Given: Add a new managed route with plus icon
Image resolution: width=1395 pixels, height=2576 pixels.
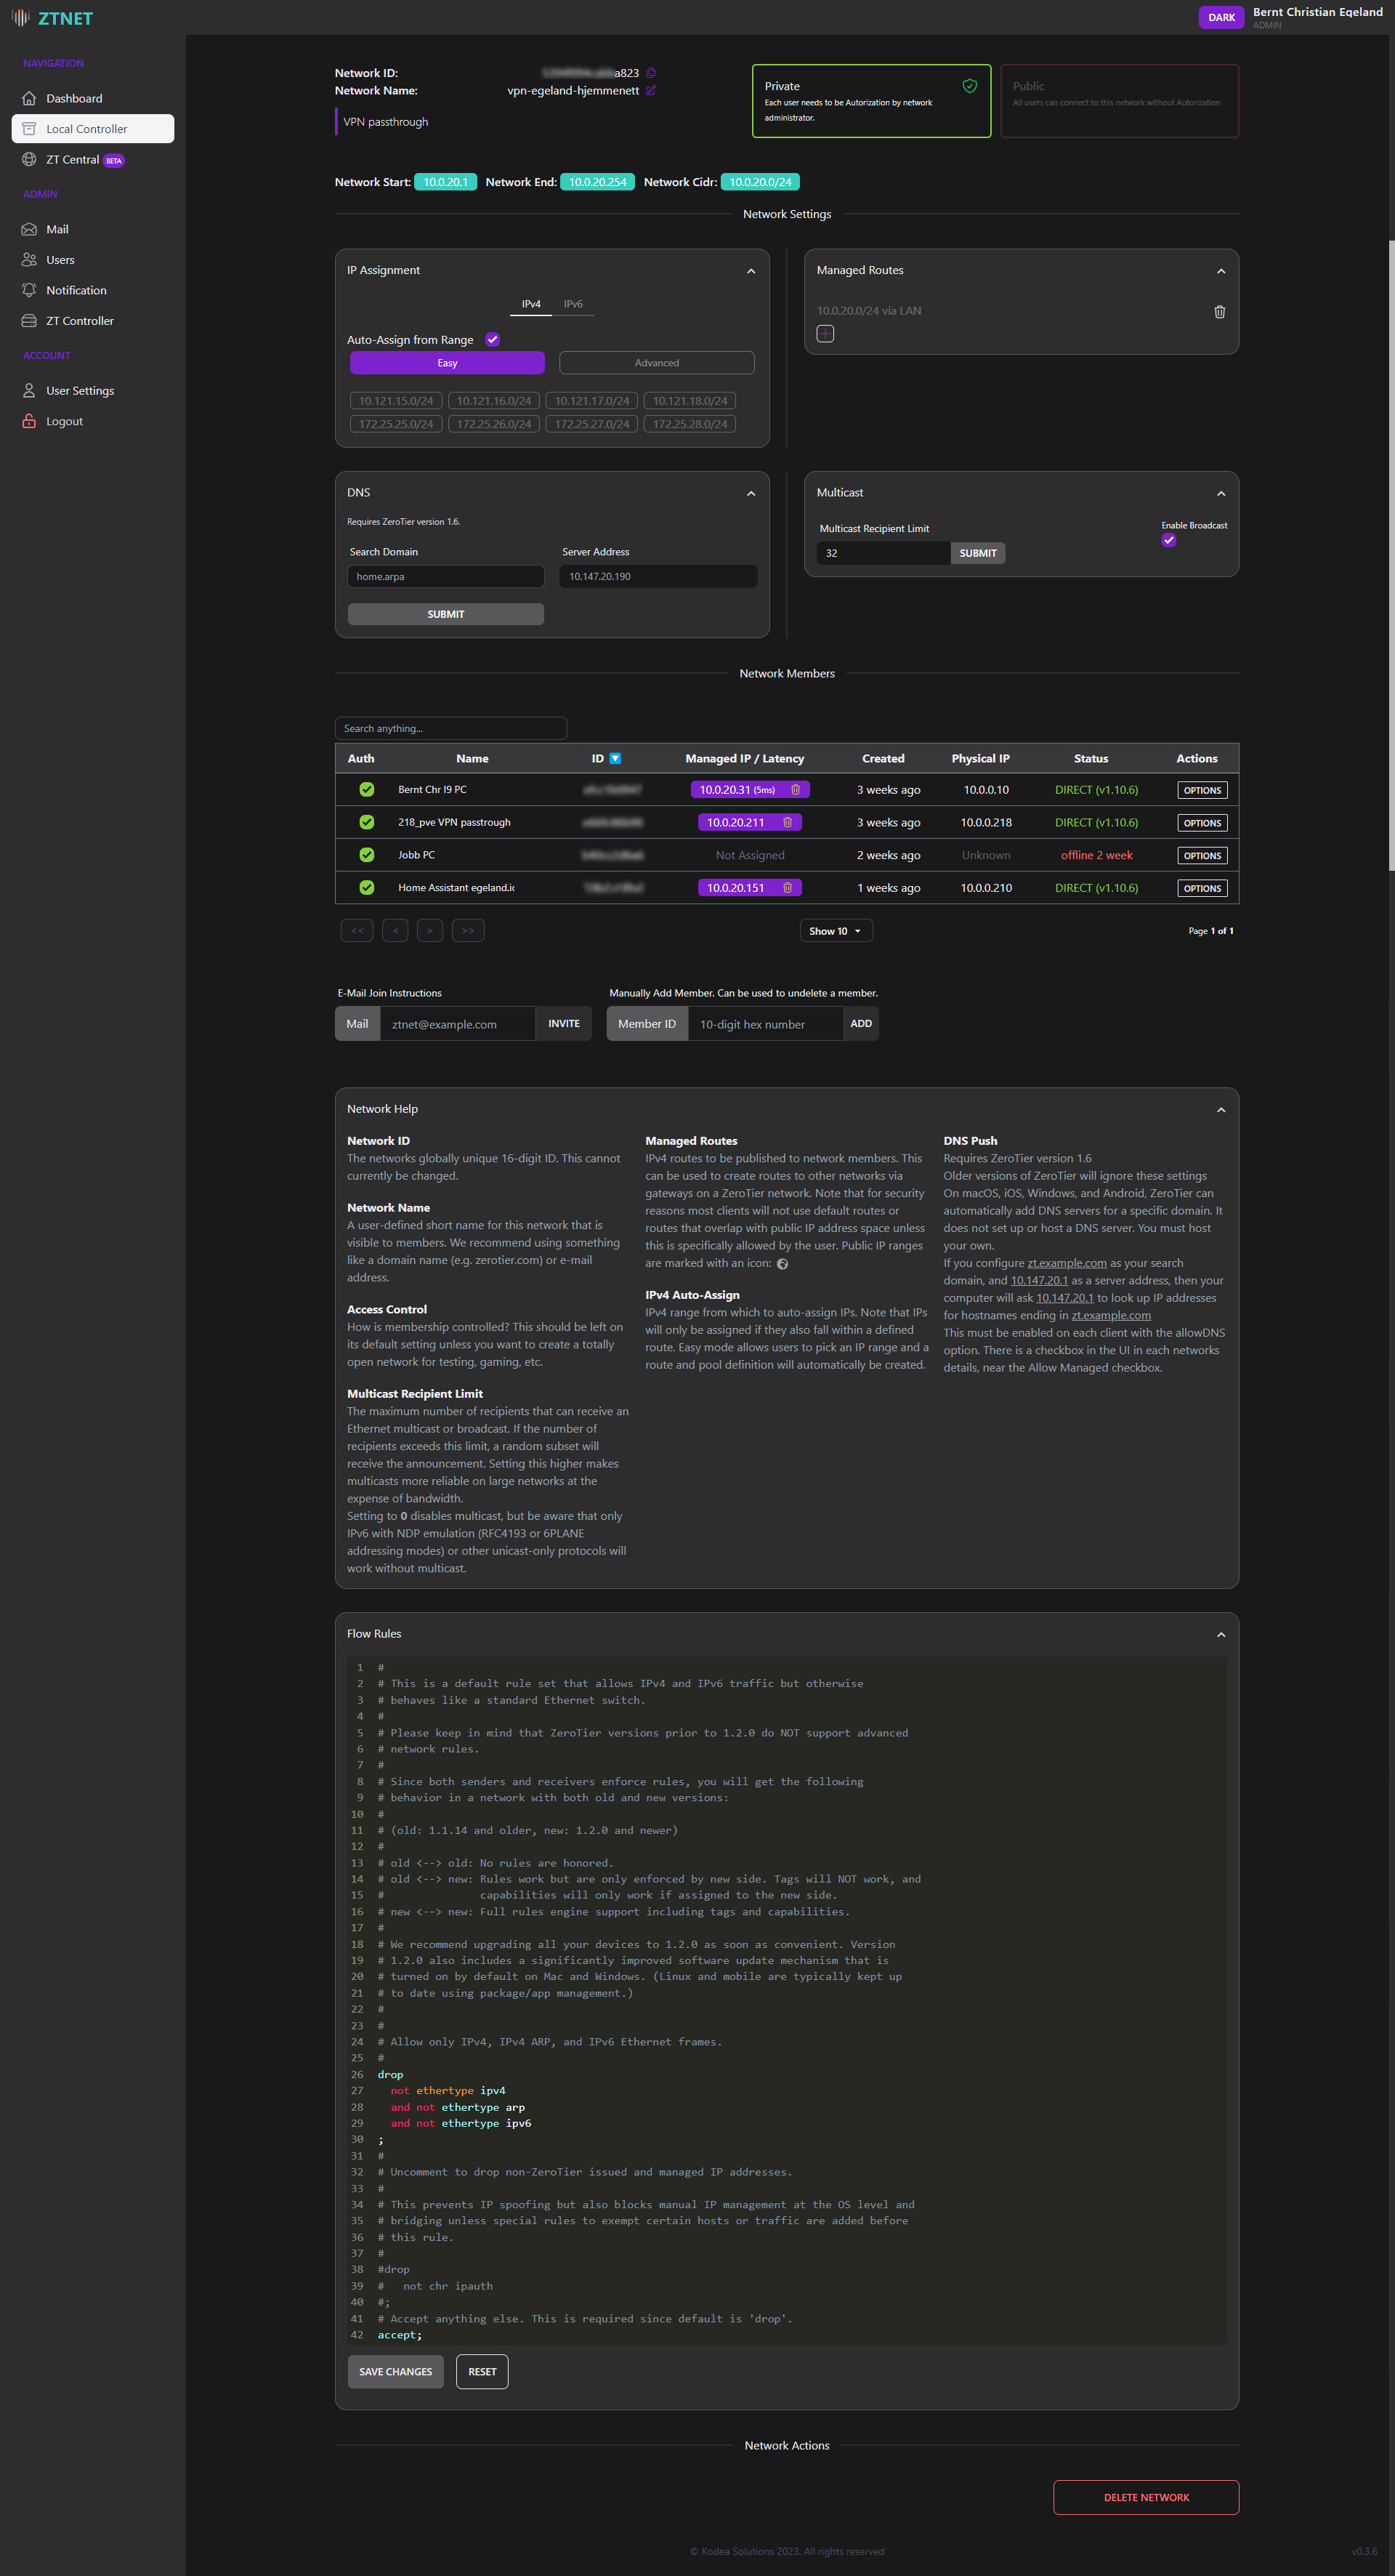Looking at the screenshot, I should point(825,333).
